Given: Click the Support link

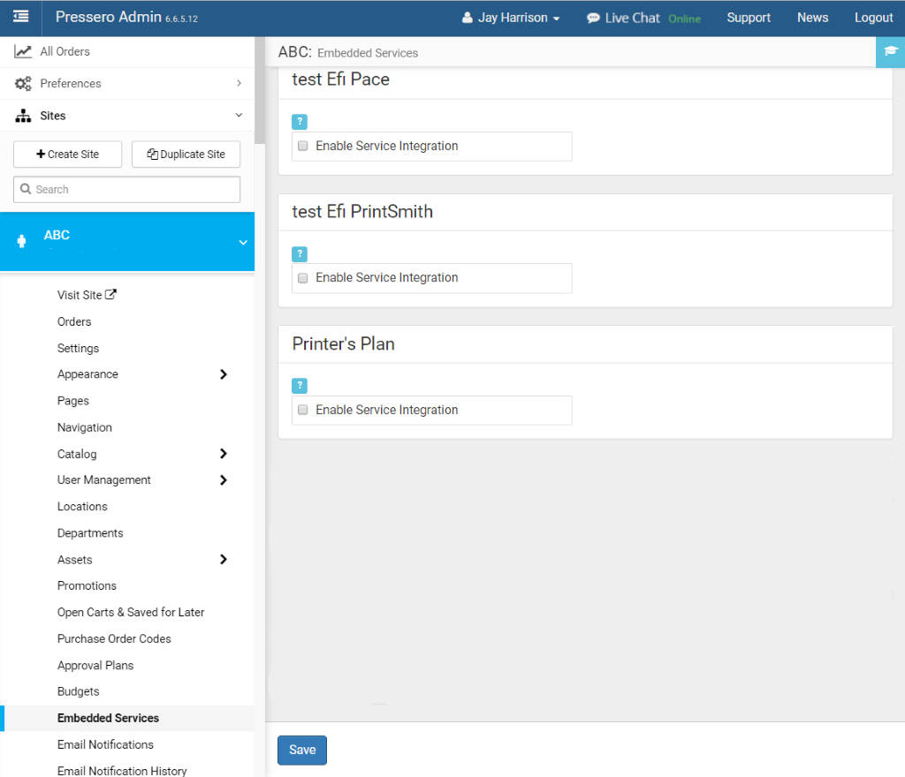Looking at the screenshot, I should coord(749,18).
